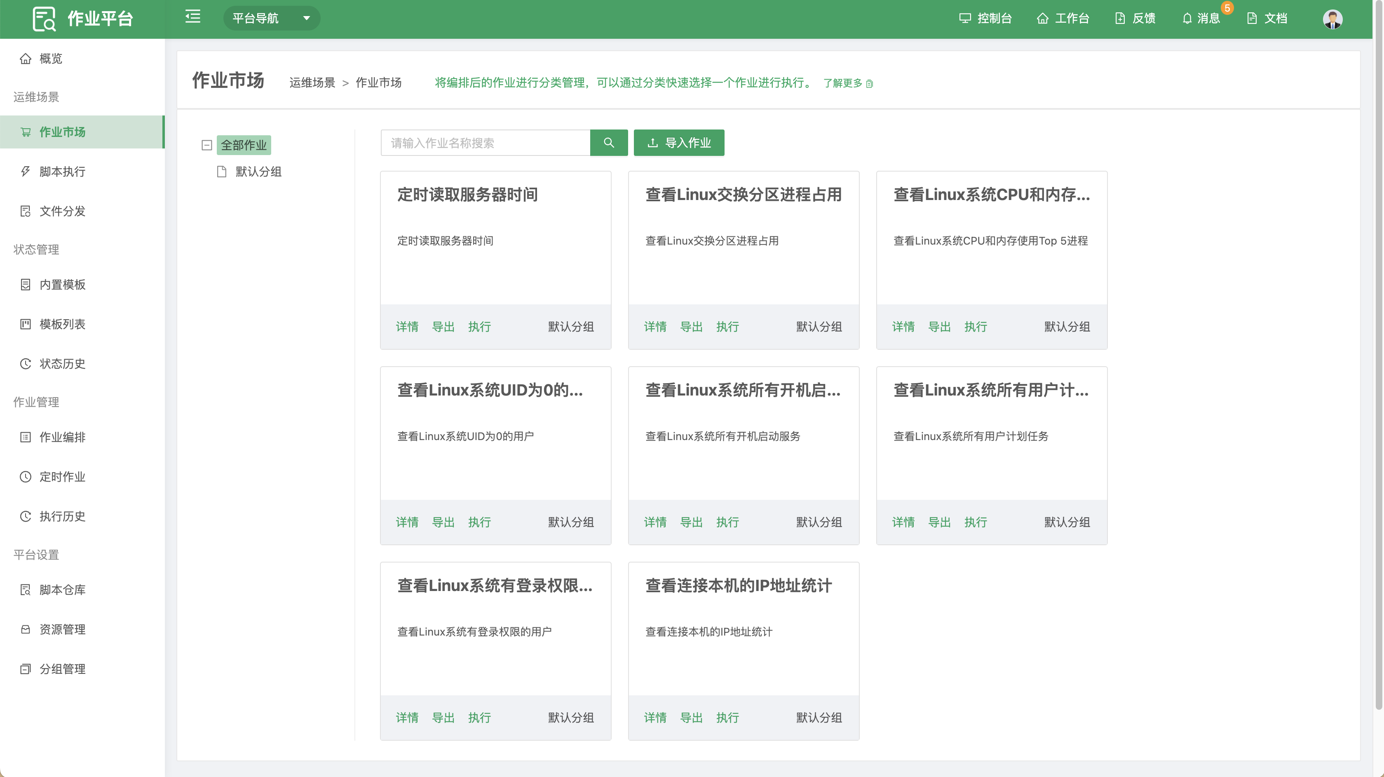Click the page vertical scrollbar
The width and height of the screenshot is (1384, 777).
1379,355
